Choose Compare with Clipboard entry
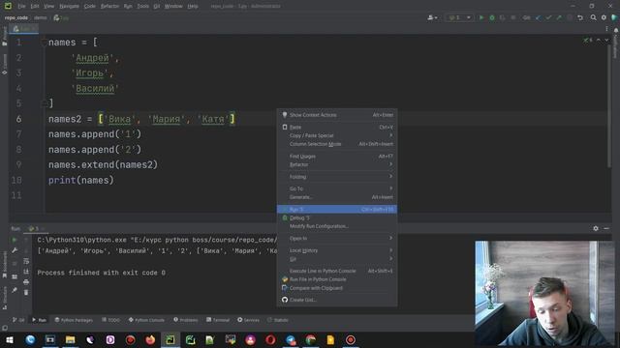The height and width of the screenshot is (348, 620). [x=337, y=288]
